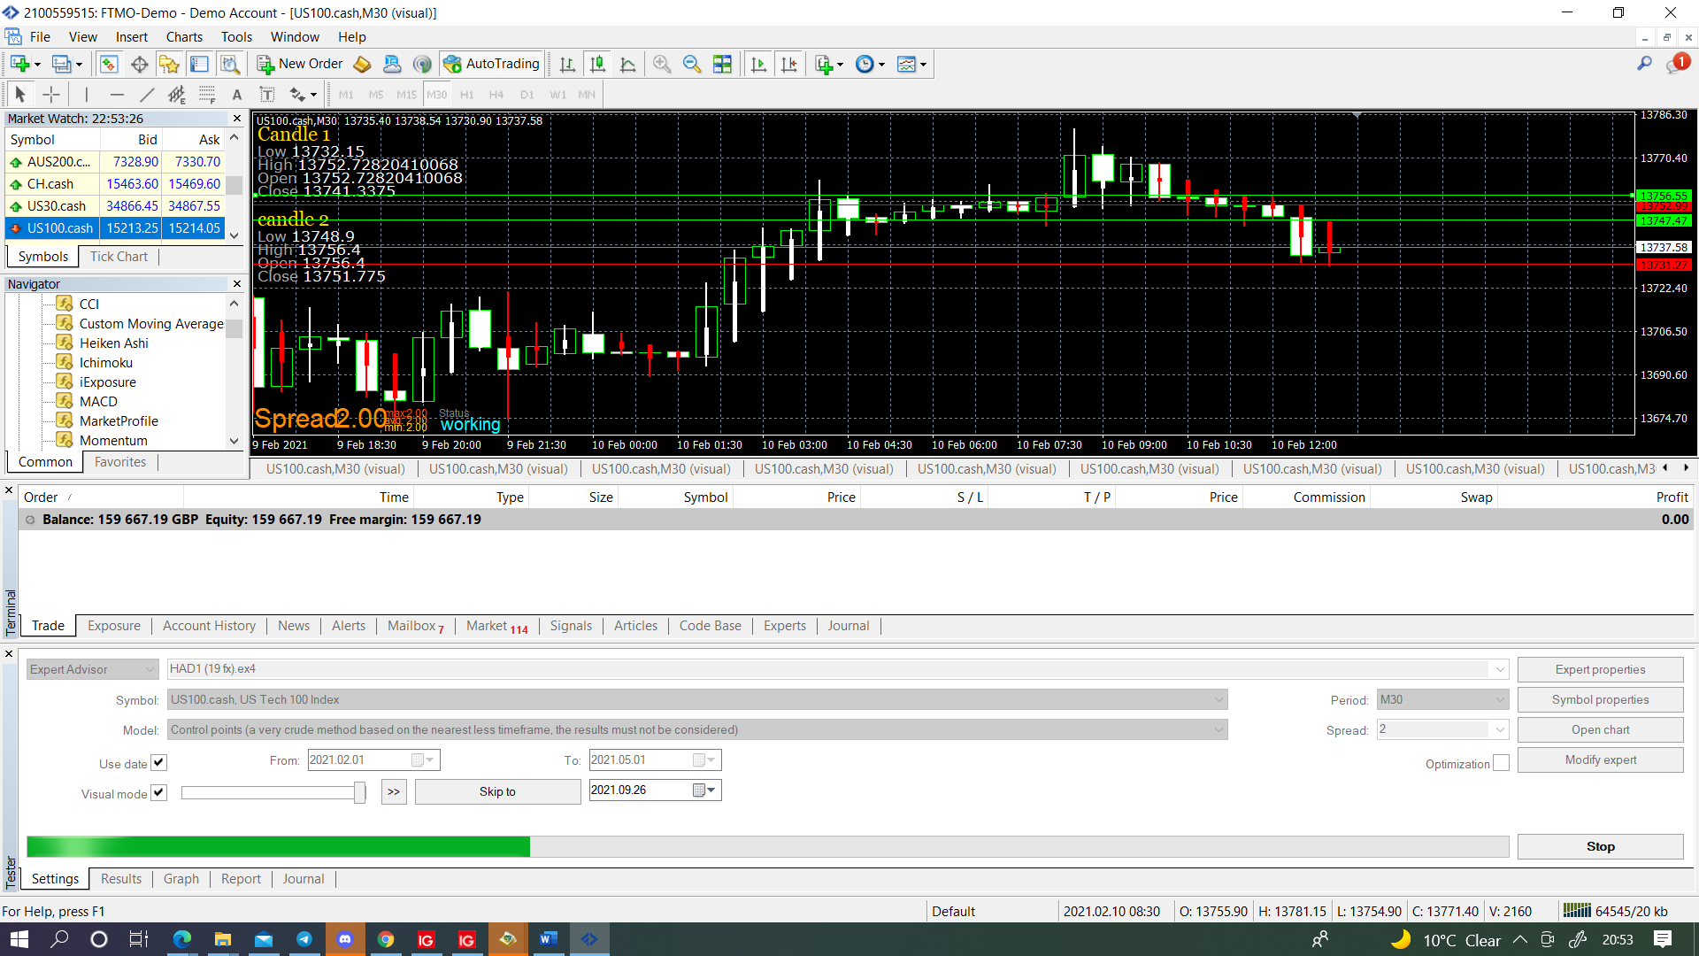Open the Insert menu

click(x=132, y=37)
